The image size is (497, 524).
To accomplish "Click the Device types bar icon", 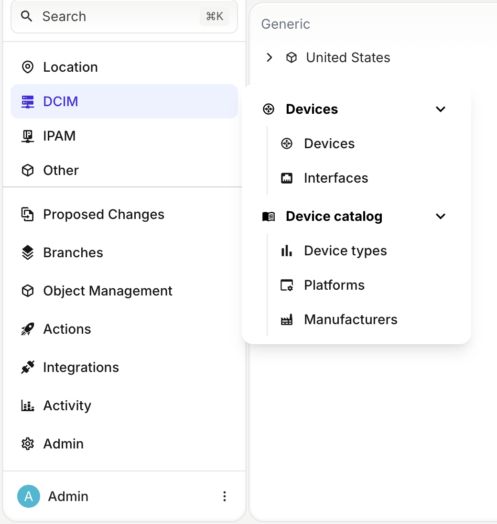I will 287,251.
